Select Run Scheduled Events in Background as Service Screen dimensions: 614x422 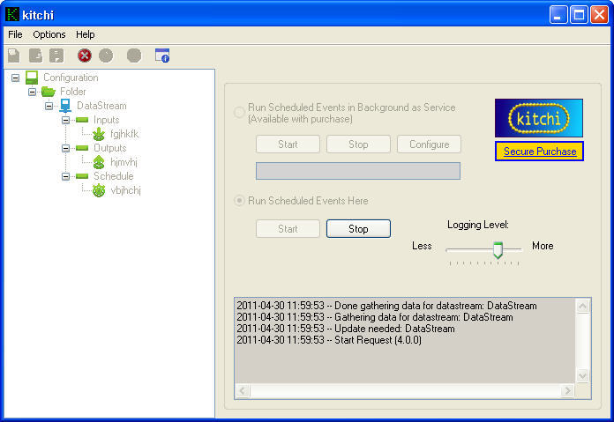(239, 113)
